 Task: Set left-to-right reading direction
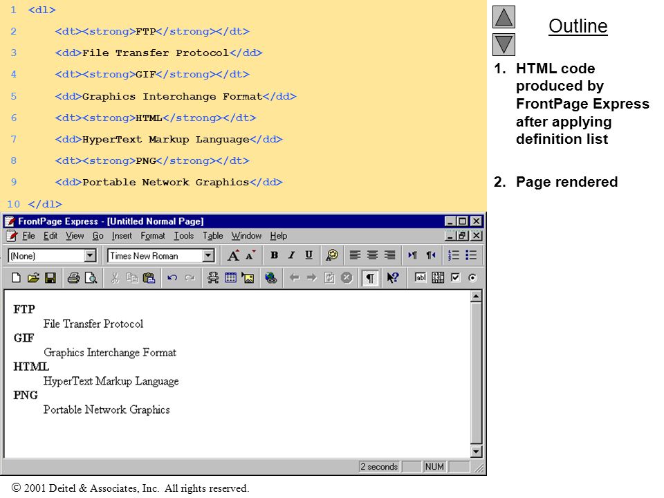pyautogui.click(x=412, y=255)
